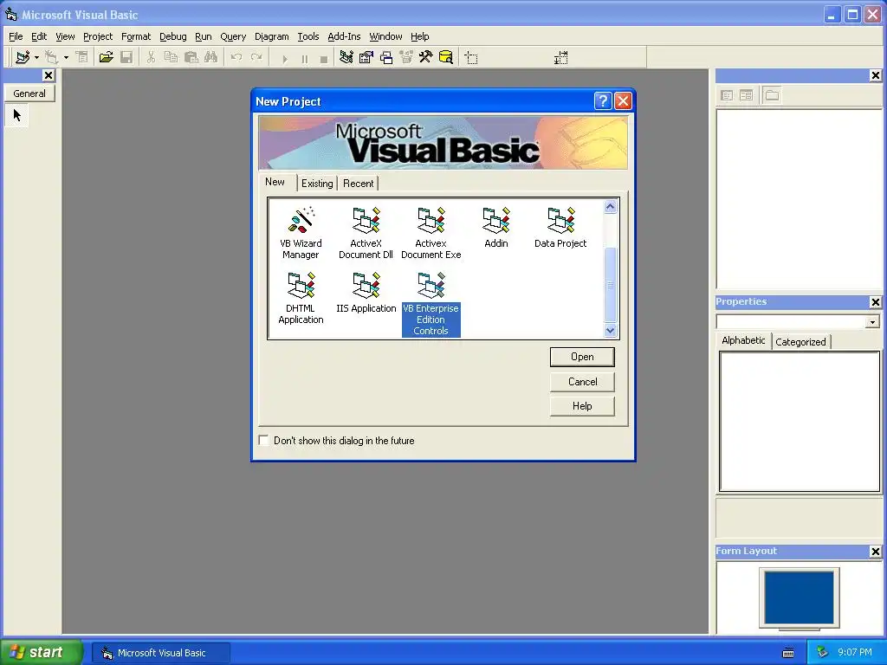The height and width of the screenshot is (665, 887).
Task: Switch to the Categorized properties tab
Action: 800,341
